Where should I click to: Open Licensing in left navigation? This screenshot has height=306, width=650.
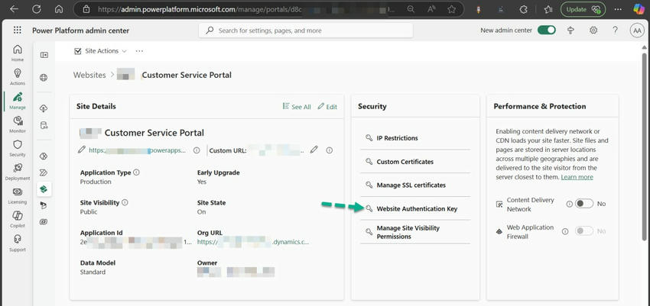(x=17, y=195)
